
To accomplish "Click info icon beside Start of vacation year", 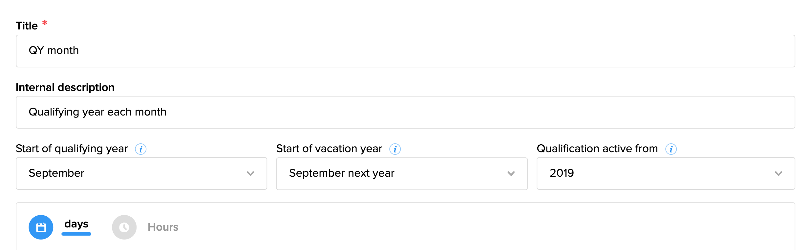I will click(395, 149).
